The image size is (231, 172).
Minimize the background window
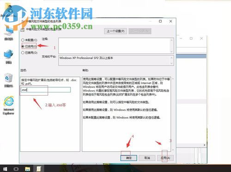pos(181,38)
